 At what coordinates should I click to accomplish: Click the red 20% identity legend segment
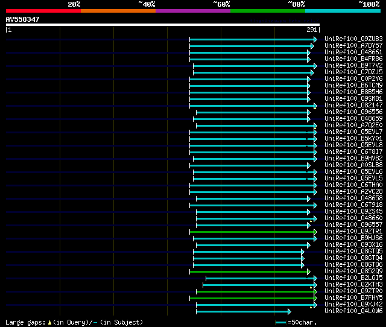point(43,11)
